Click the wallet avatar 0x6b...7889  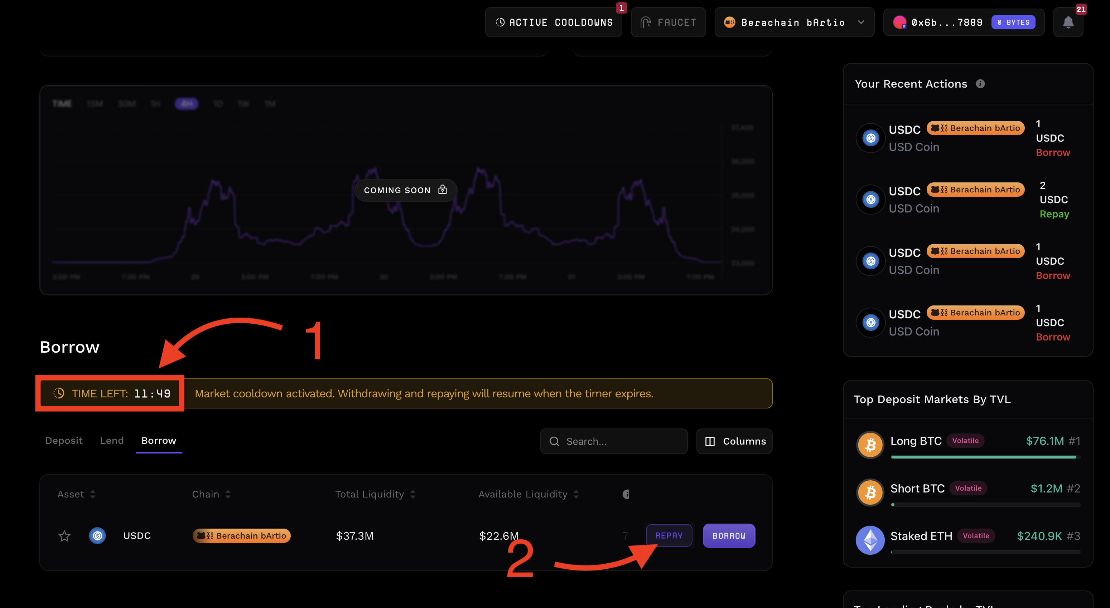[899, 23]
